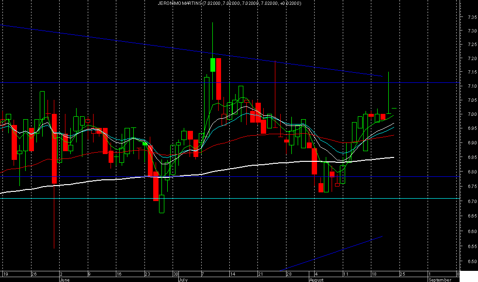Click the 7.00 price axis label
Viewport: 478px width, 282px height.
473,114
